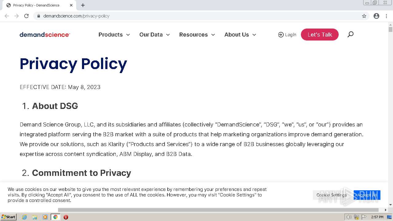Click the address bar URL
Screen dimensions: 393x221
click(x=76, y=16)
